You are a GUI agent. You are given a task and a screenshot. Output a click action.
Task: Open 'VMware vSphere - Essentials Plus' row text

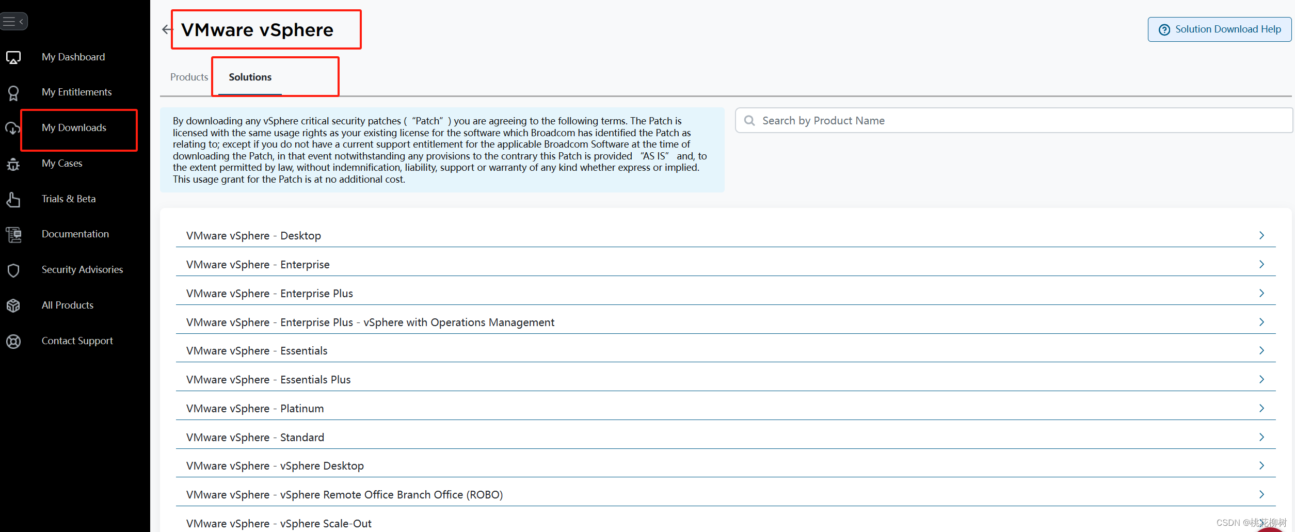coord(268,379)
